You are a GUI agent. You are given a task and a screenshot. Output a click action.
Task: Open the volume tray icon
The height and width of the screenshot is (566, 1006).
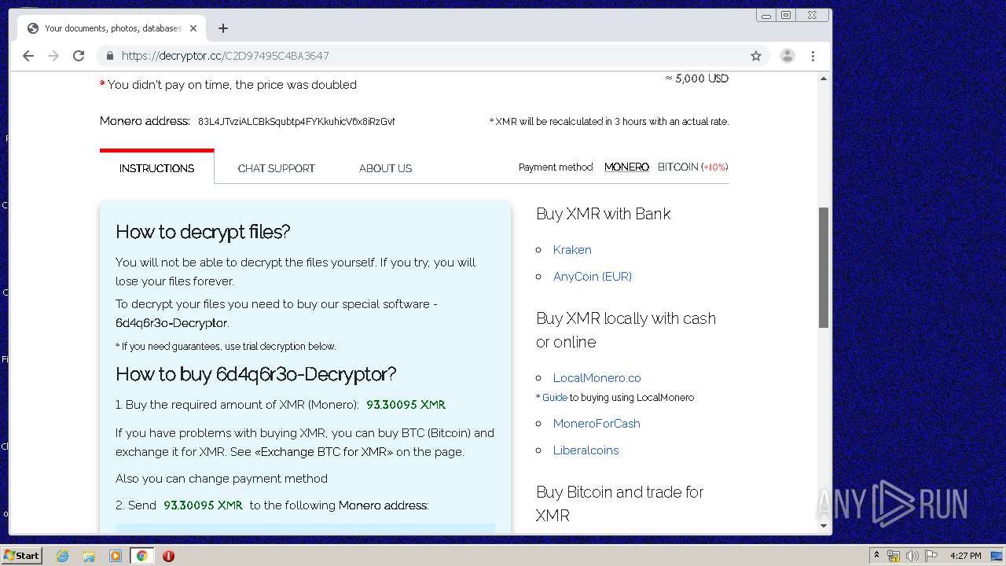(912, 556)
